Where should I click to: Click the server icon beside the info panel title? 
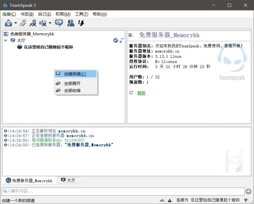[x=130, y=35]
